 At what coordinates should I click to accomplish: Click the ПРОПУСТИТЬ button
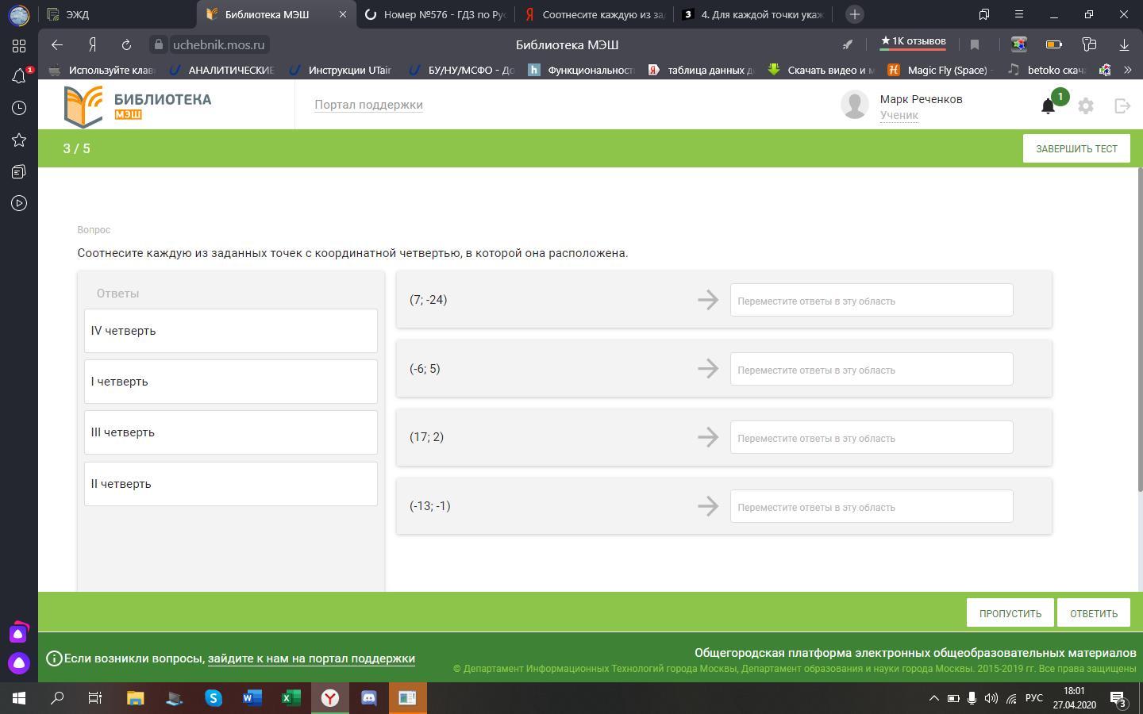1010,613
